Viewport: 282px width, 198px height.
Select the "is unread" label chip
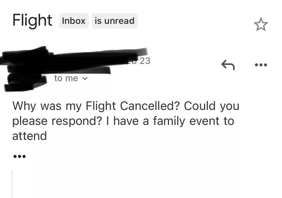coord(115,21)
